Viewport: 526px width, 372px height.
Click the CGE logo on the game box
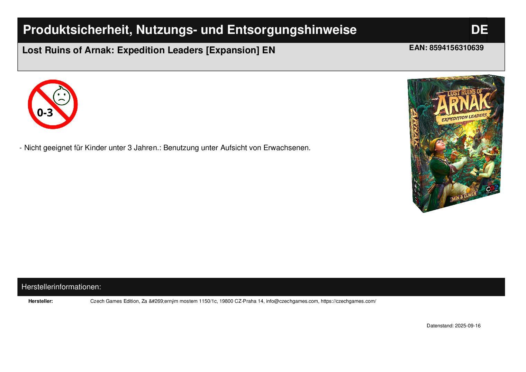tap(492, 189)
